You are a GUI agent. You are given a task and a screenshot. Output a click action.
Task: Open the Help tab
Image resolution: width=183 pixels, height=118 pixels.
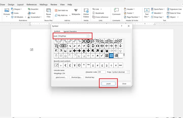point(70,5)
